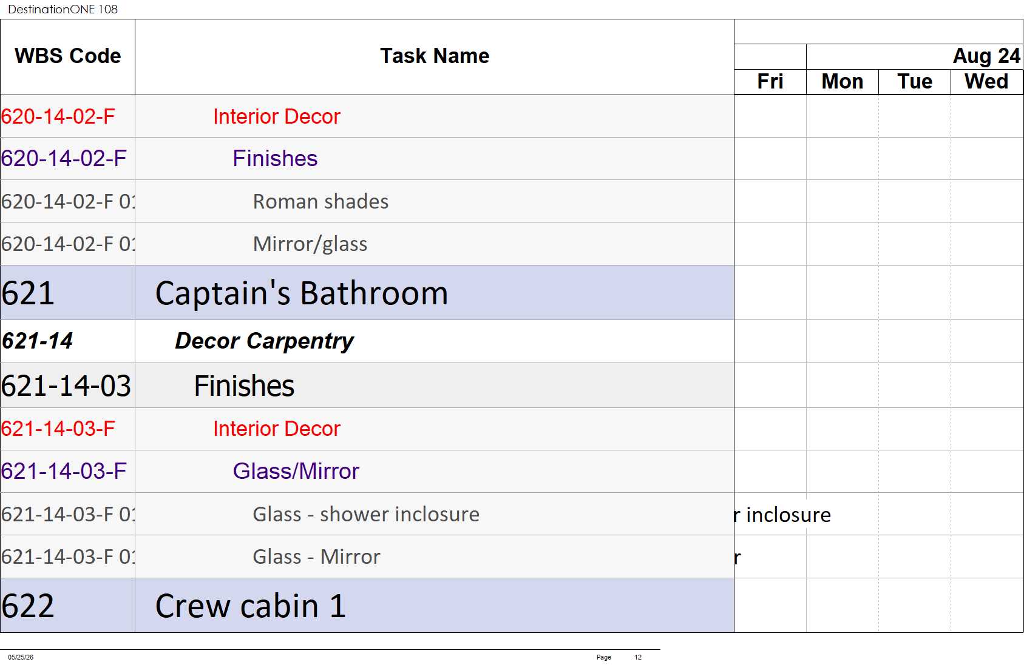Click WBS code 621-14-03 cell
This screenshot has height=665, width=1024.
click(x=67, y=386)
